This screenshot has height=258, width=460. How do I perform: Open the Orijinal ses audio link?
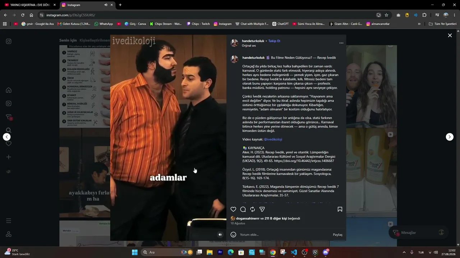(x=249, y=46)
